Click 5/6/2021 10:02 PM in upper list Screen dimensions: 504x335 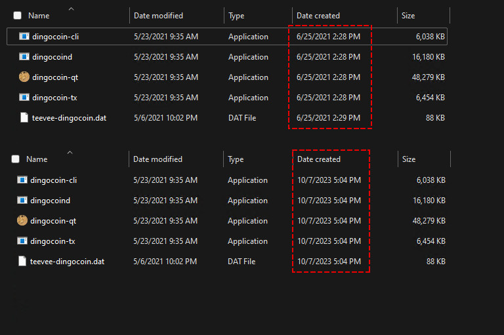tap(165, 118)
